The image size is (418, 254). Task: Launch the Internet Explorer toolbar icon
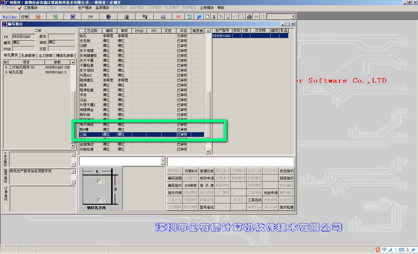(x=199, y=17)
